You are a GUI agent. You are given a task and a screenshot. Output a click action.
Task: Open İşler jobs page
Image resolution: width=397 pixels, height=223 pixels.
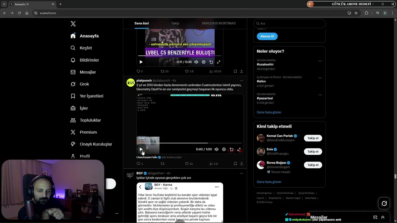(79, 108)
